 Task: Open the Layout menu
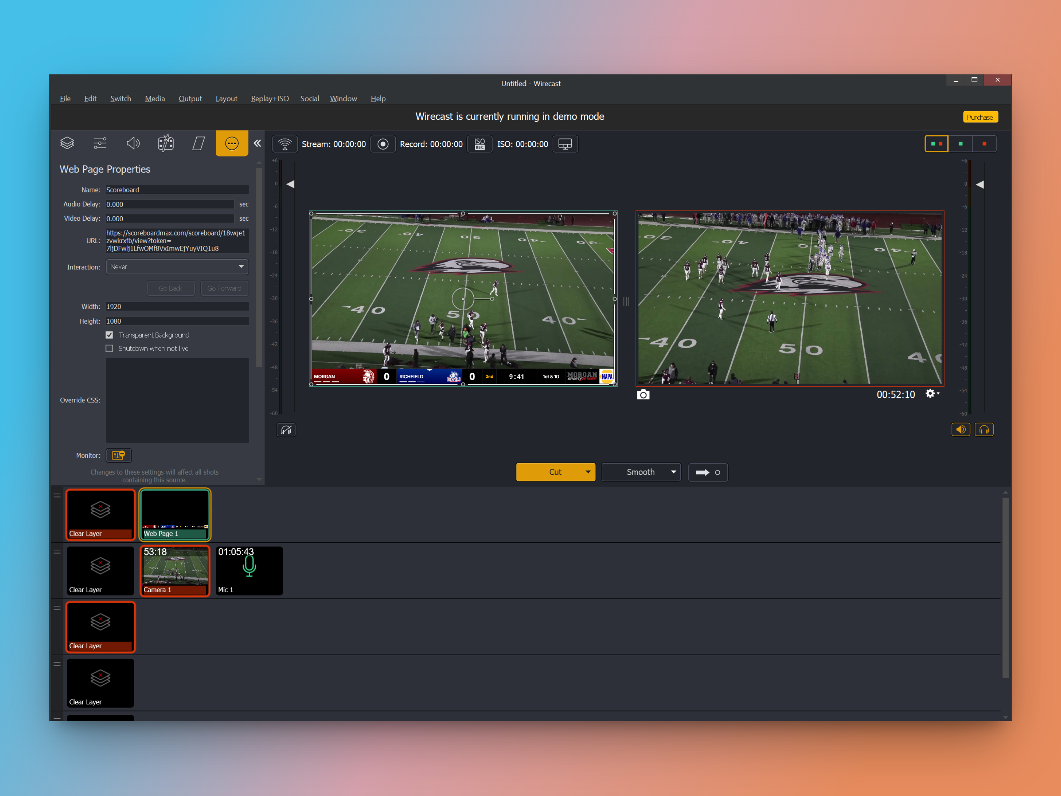pos(227,98)
